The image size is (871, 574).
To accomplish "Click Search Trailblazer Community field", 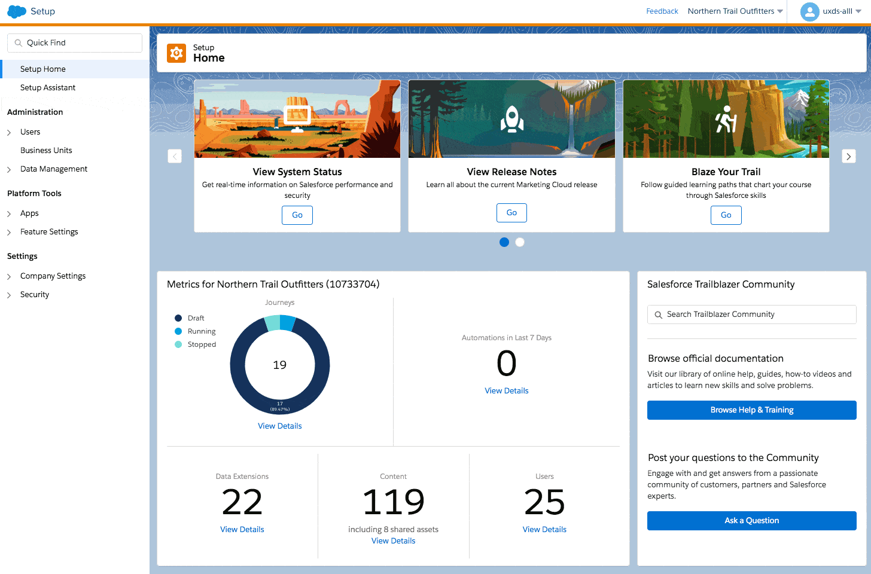I will (x=752, y=315).
